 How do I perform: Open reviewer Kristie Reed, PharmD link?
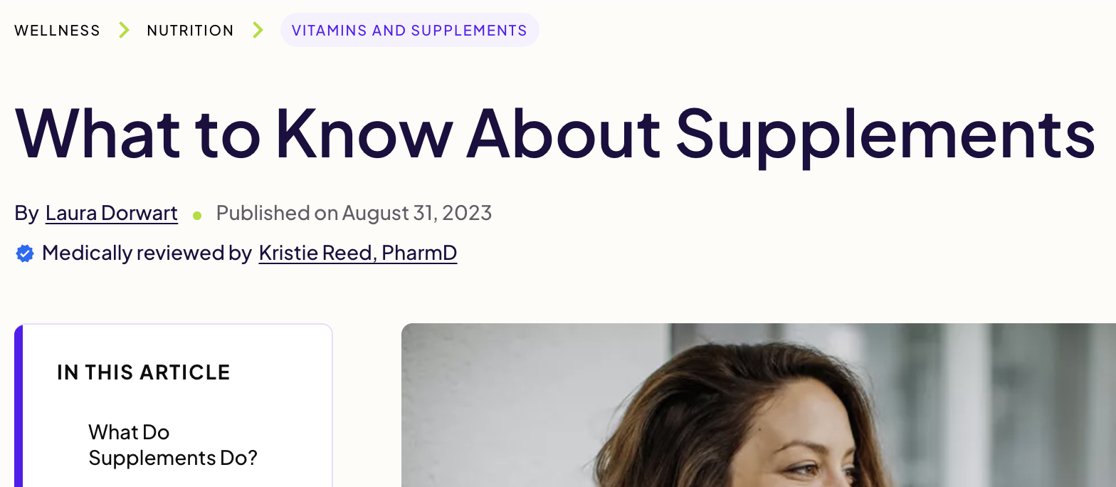click(x=357, y=253)
